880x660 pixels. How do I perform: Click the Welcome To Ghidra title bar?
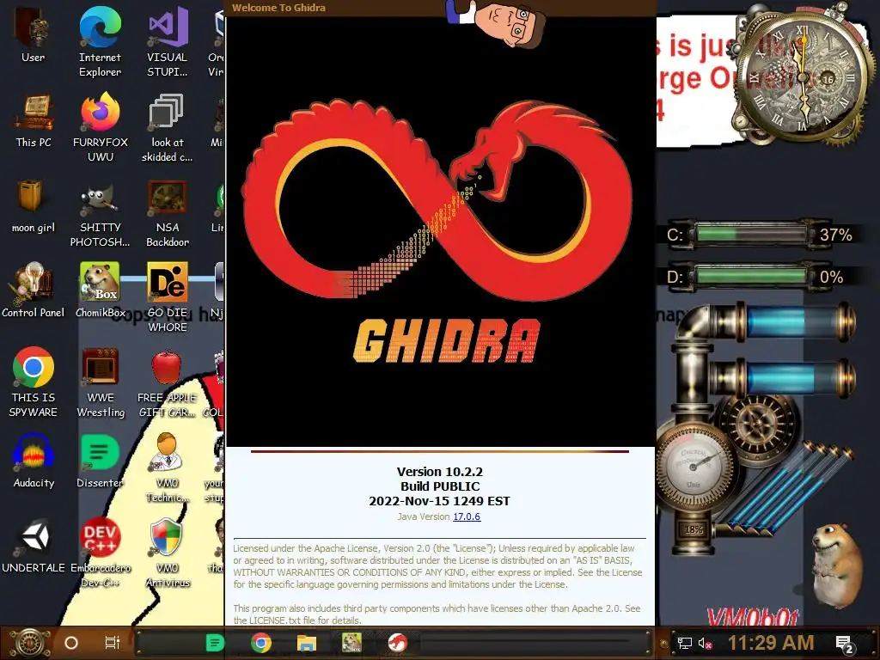click(441, 8)
